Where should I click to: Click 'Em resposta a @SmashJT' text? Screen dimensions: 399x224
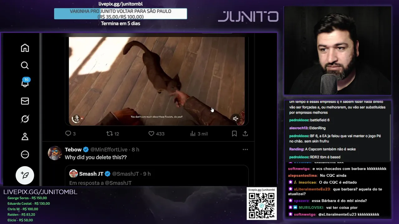[x=100, y=183]
